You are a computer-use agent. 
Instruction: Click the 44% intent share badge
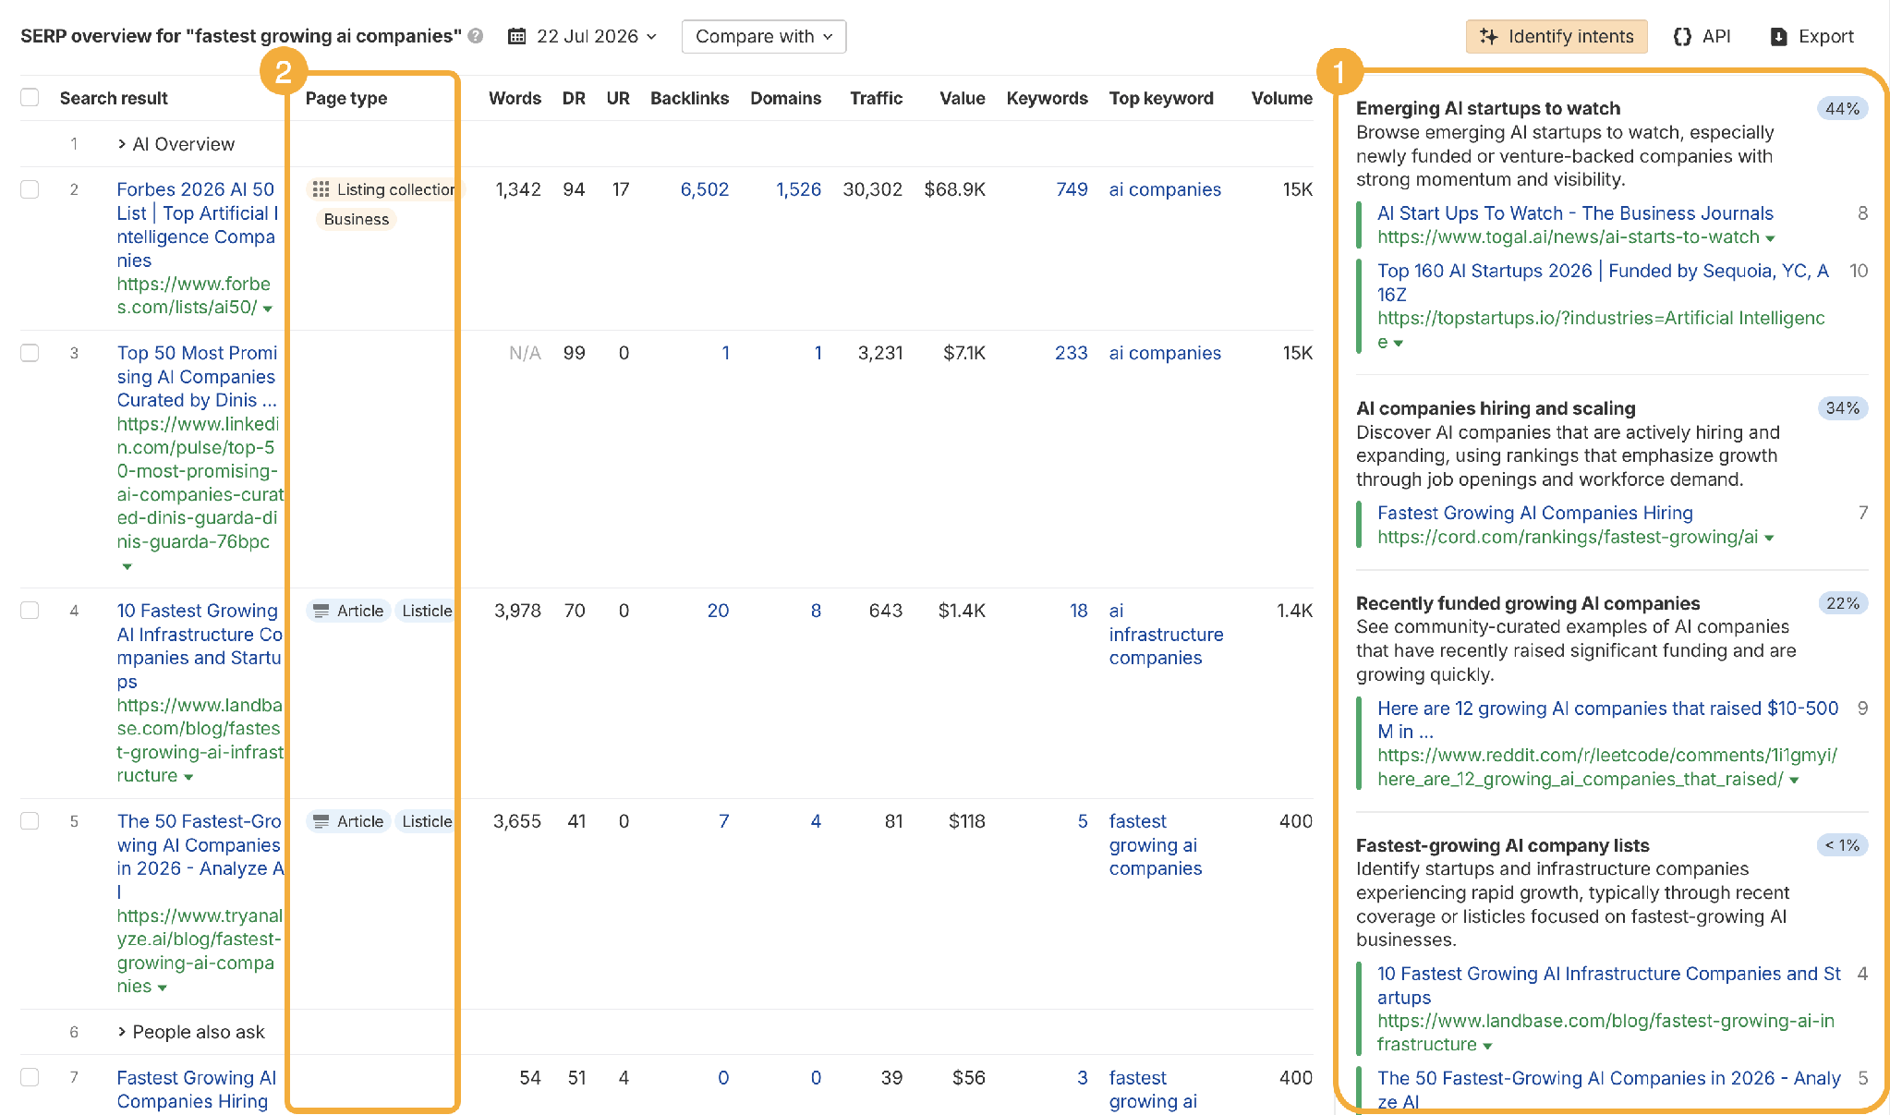(x=1842, y=109)
